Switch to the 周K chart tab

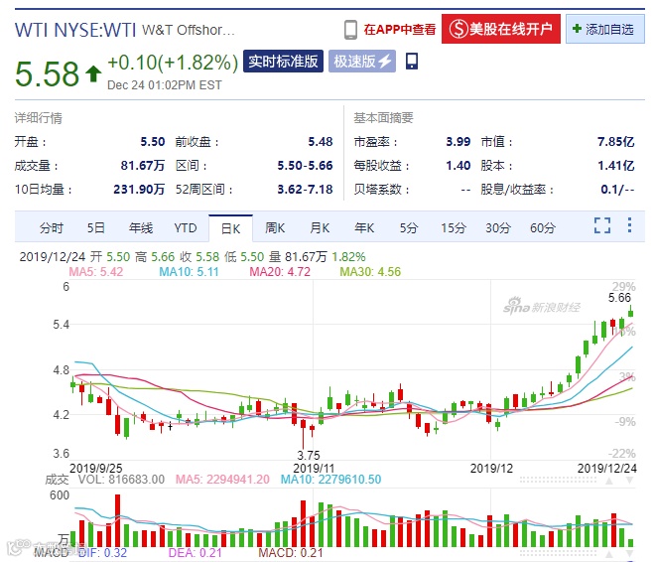coord(275,227)
